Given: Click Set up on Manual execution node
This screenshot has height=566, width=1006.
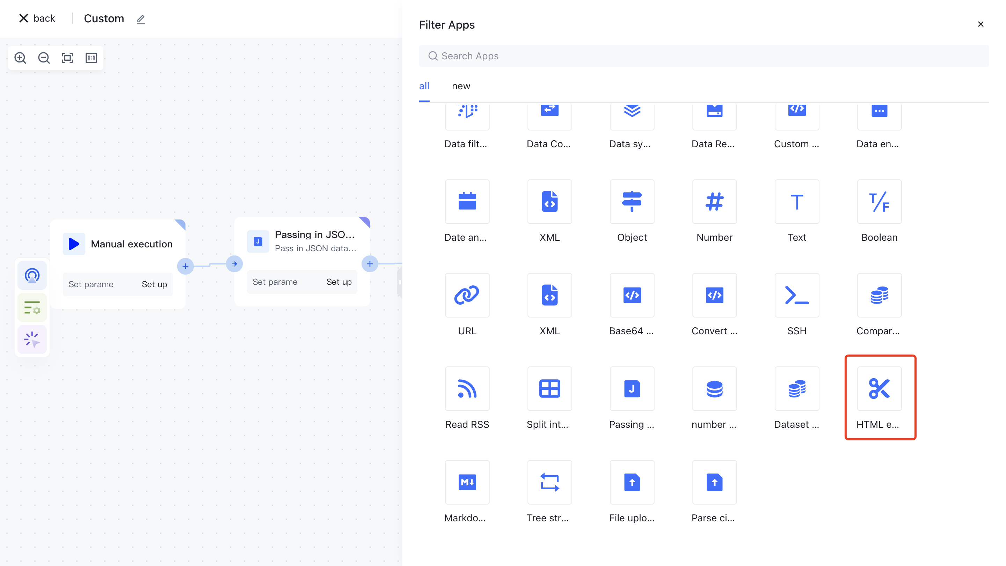Looking at the screenshot, I should coord(154,284).
